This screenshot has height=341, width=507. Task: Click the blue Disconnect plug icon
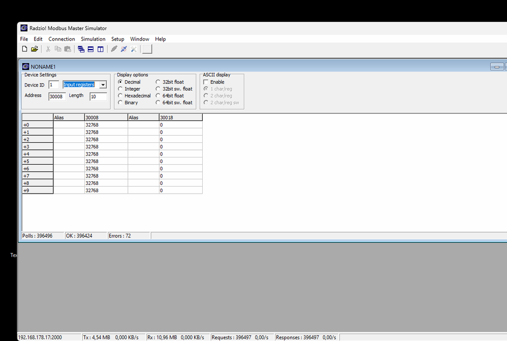click(x=123, y=49)
